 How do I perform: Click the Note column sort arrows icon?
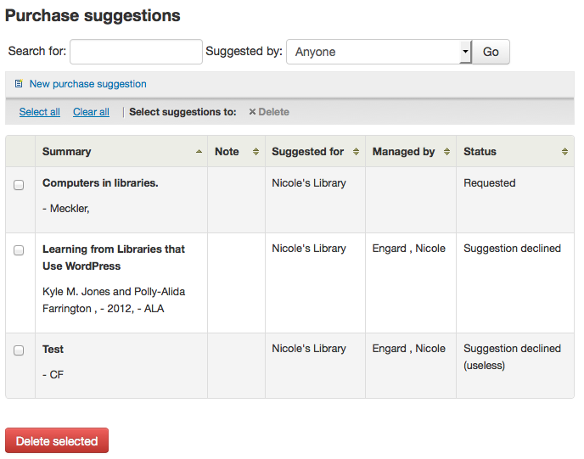[255, 152]
